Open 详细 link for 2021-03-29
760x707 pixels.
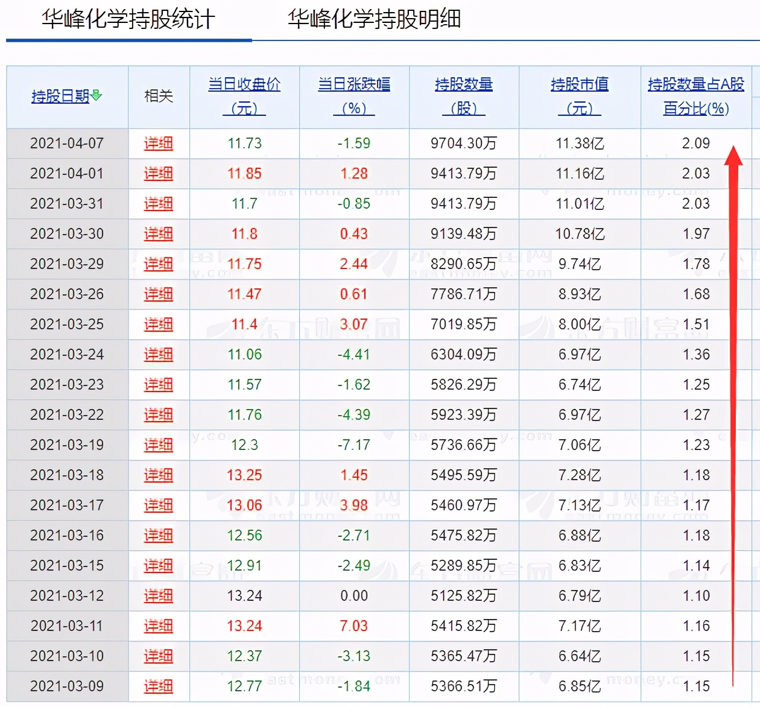click(x=159, y=264)
